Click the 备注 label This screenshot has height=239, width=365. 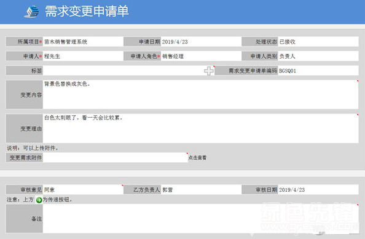pyautogui.click(x=24, y=219)
